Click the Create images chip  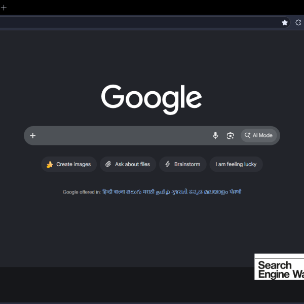(69, 164)
